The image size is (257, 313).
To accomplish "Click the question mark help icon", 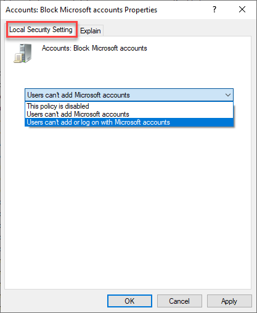I will [214, 9].
